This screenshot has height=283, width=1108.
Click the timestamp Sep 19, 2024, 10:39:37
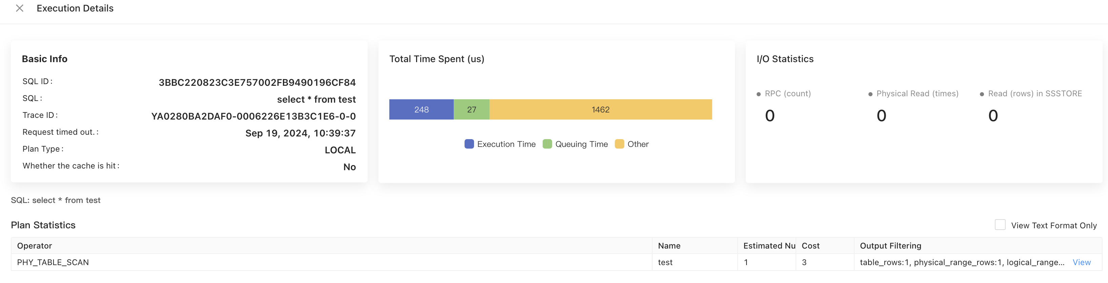(300, 133)
